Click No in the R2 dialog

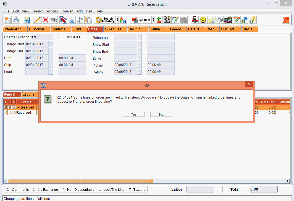[x=161, y=114]
